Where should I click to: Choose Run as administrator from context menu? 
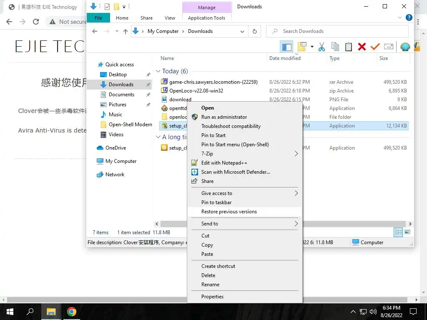245,117
